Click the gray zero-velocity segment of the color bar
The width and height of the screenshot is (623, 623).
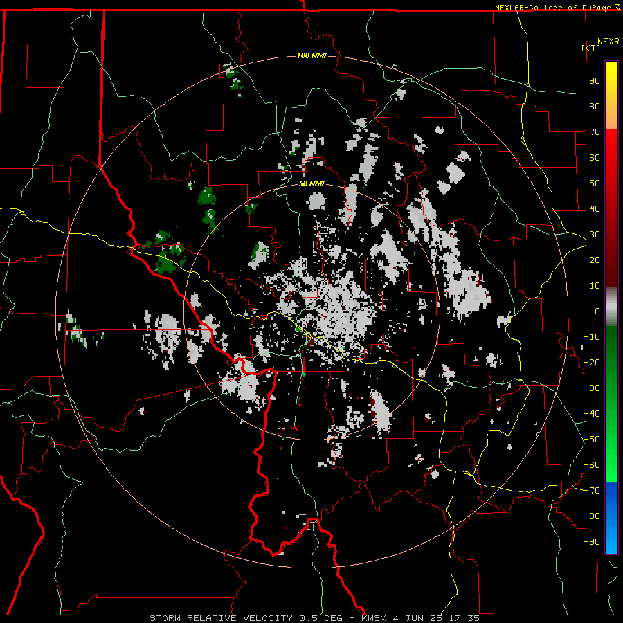click(611, 307)
